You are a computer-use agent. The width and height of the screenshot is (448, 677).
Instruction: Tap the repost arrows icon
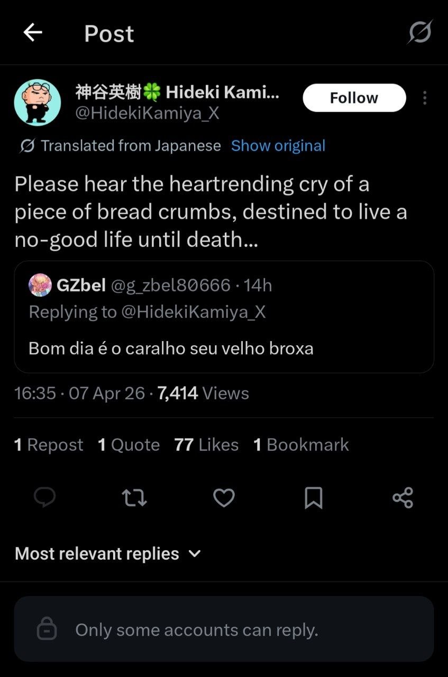click(134, 498)
